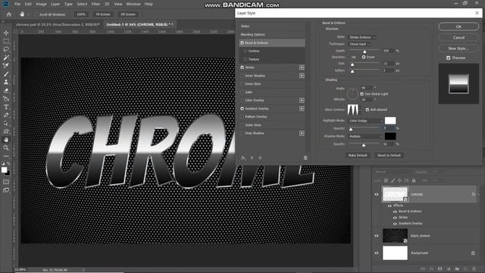Select the Horizontal Type tool

pos(6,107)
